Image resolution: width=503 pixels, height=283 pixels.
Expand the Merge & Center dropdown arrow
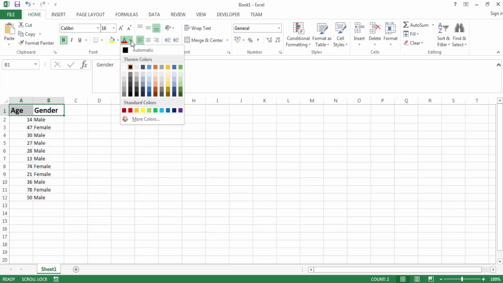coord(227,40)
